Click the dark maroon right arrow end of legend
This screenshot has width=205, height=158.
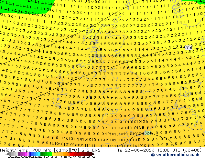[93, 154]
